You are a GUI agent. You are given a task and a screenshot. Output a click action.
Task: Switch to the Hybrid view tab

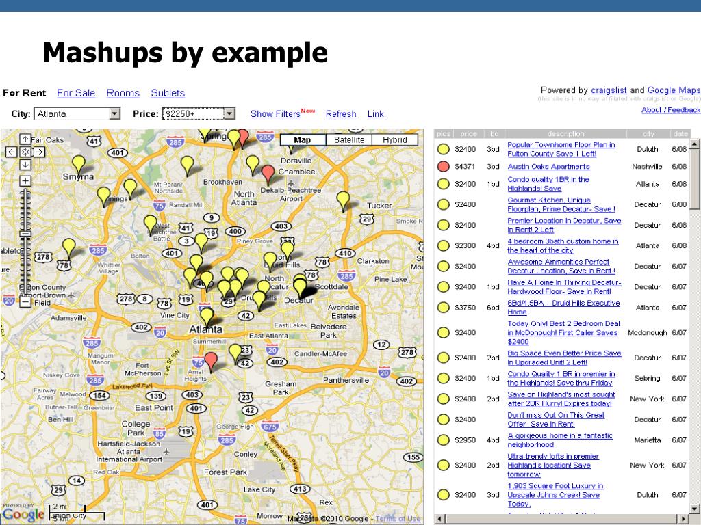point(395,139)
